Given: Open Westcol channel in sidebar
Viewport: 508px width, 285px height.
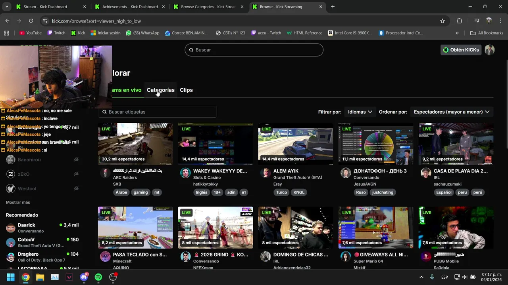Looking at the screenshot, I should pyautogui.click(x=42, y=189).
